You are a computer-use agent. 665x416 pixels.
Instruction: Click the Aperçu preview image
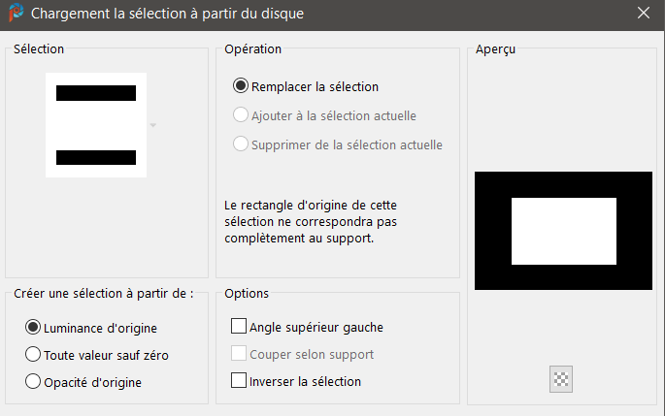pos(563,231)
